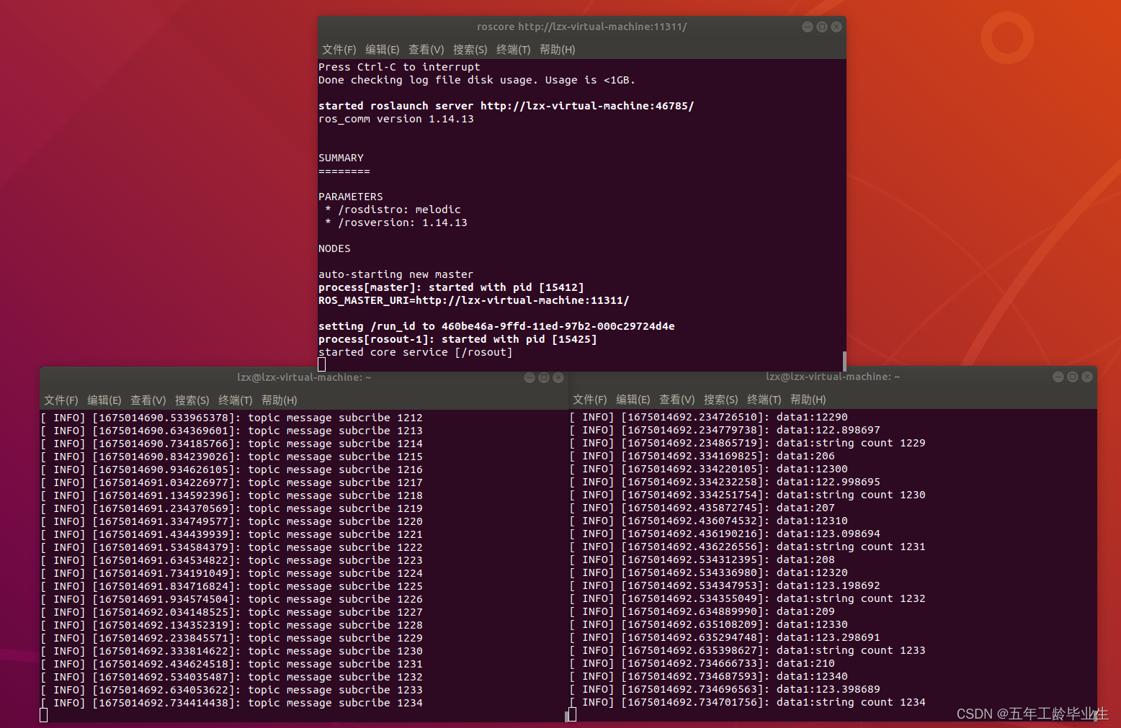
Task: Maximize the roscore terminal window
Action: [821, 27]
